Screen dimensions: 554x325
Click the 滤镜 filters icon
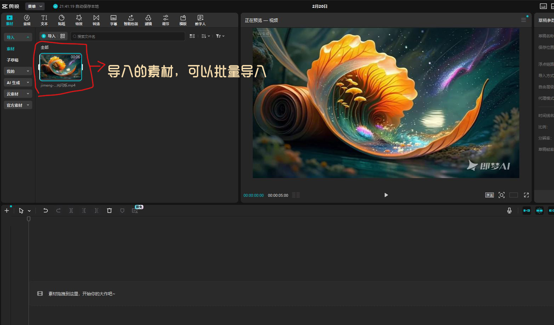pyautogui.click(x=148, y=20)
